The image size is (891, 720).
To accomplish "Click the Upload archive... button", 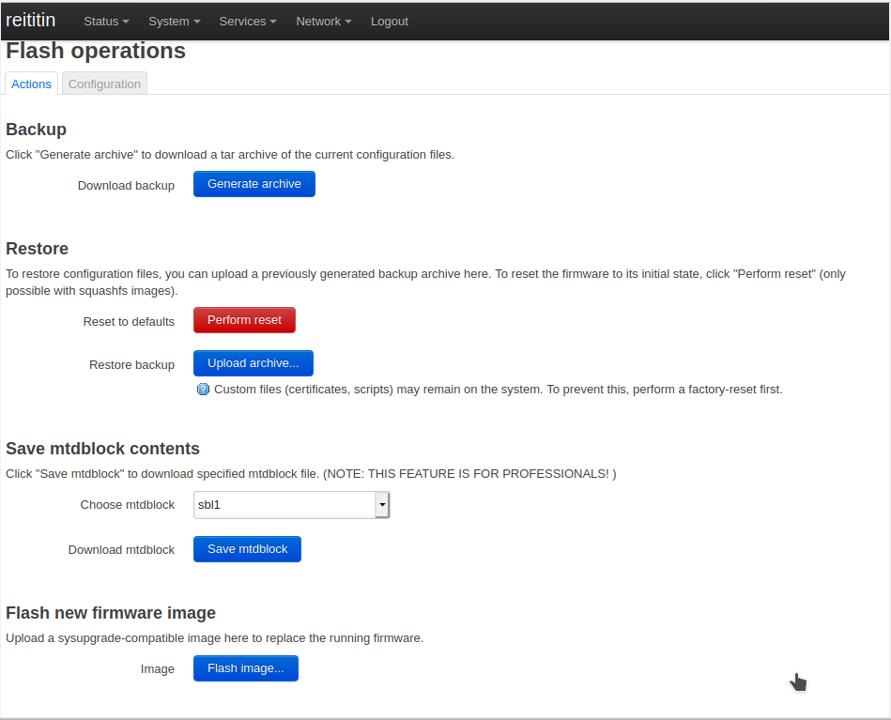I will 253,363.
